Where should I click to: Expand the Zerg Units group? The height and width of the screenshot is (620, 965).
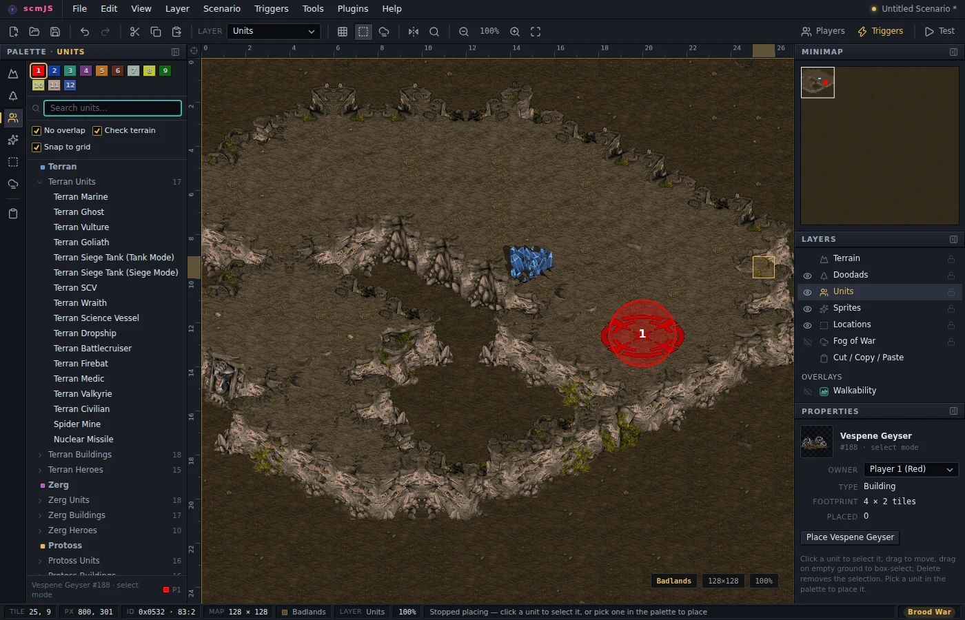click(x=40, y=500)
